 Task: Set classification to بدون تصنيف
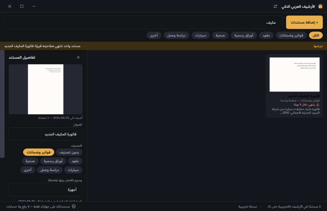[69, 152]
